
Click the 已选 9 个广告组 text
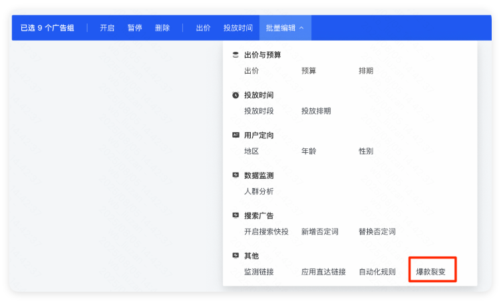[47, 28]
